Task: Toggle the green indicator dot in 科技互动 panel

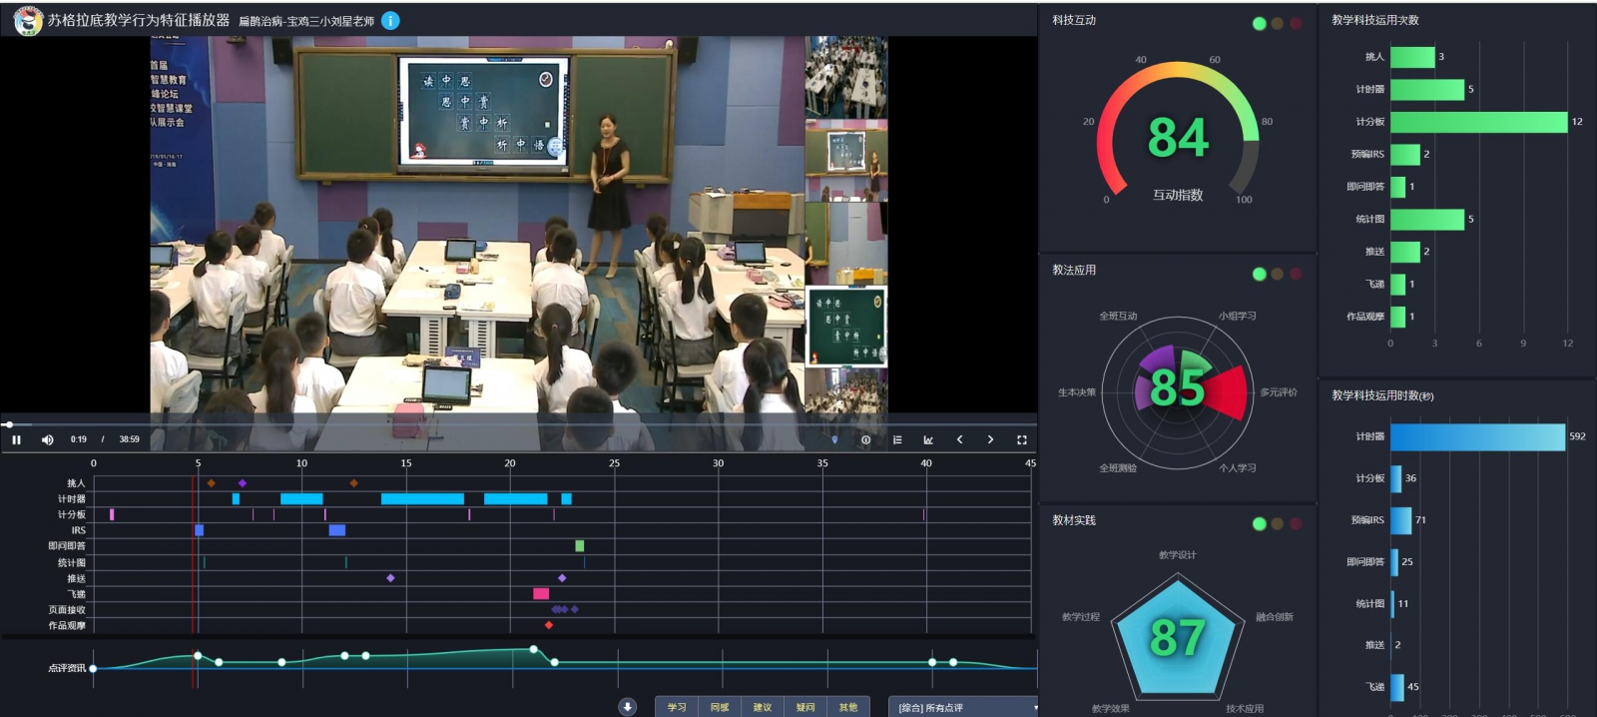Action: coord(1259,23)
